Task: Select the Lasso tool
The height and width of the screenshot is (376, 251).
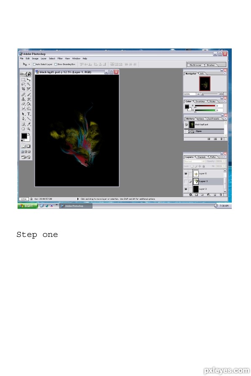Action: pos(23,84)
